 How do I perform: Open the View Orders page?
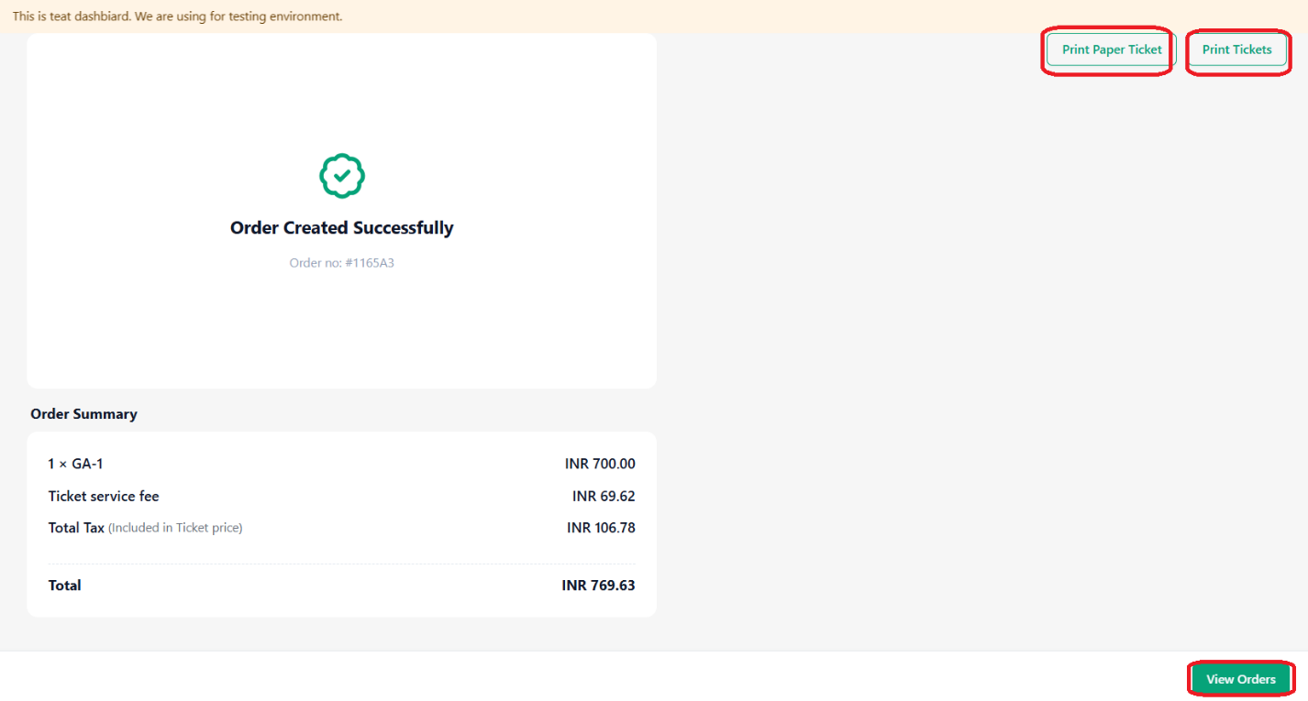pos(1241,679)
